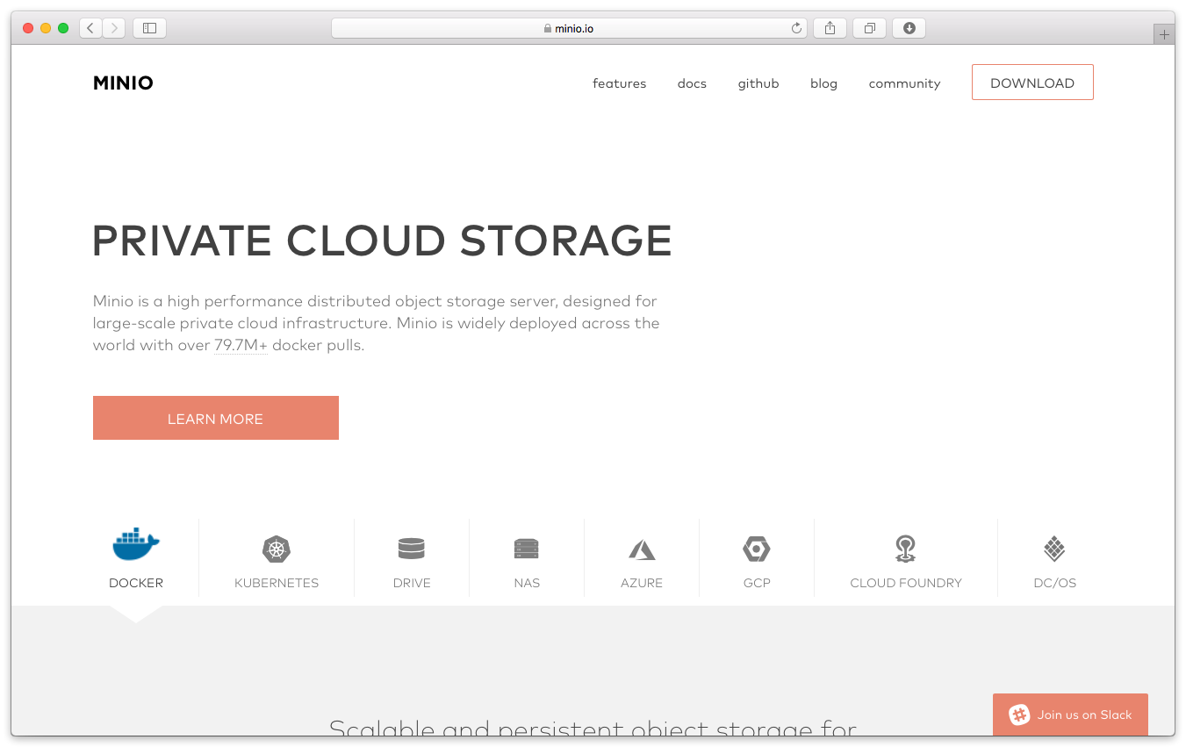Open the Safari share button
This screenshot has height=747, width=1186.
click(830, 28)
